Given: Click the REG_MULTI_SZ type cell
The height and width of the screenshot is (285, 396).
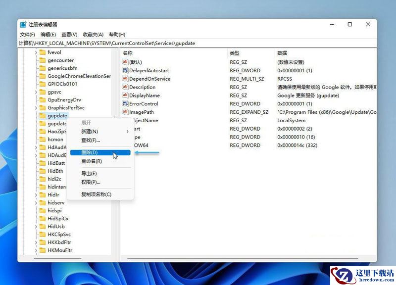Looking at the screenshot, I should tap(247, 79).
